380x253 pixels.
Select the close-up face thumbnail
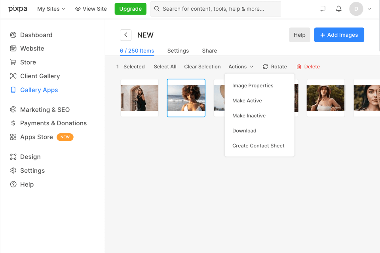[367, 98]
